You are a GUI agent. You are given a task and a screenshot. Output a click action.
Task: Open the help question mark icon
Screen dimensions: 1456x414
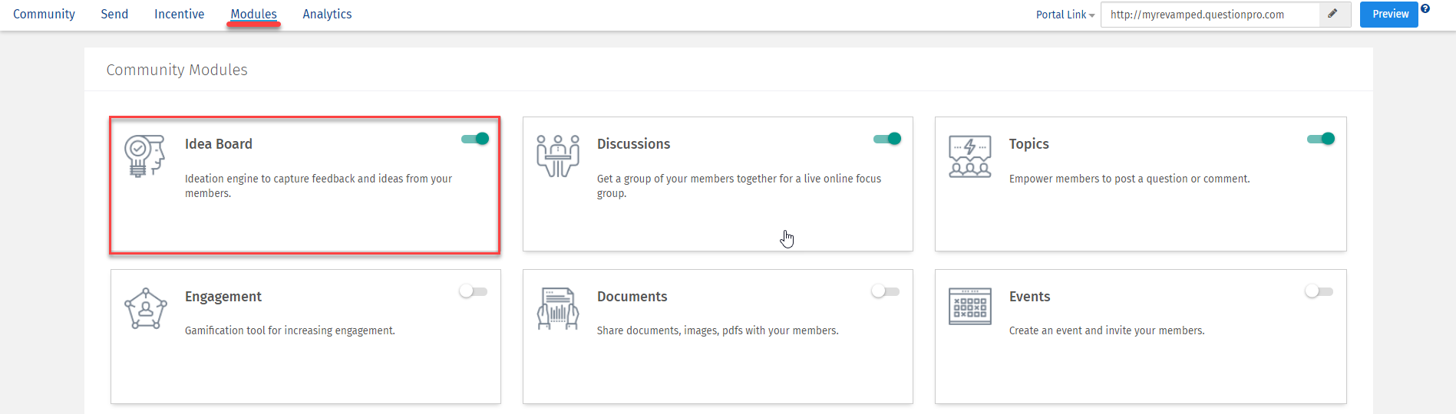pos(1425,8)
